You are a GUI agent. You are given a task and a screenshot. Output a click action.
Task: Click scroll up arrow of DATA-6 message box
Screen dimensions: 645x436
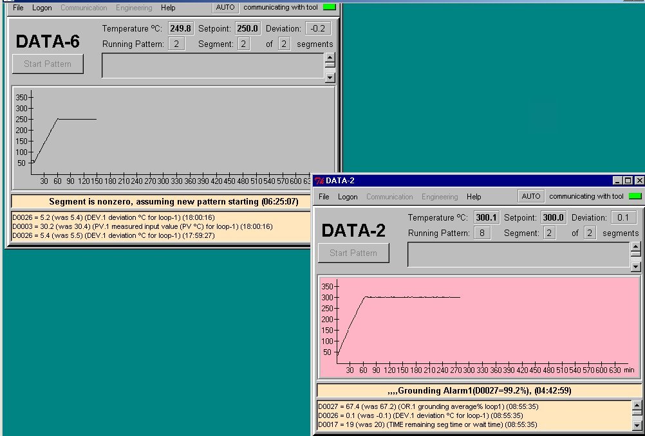coord(330,57)
